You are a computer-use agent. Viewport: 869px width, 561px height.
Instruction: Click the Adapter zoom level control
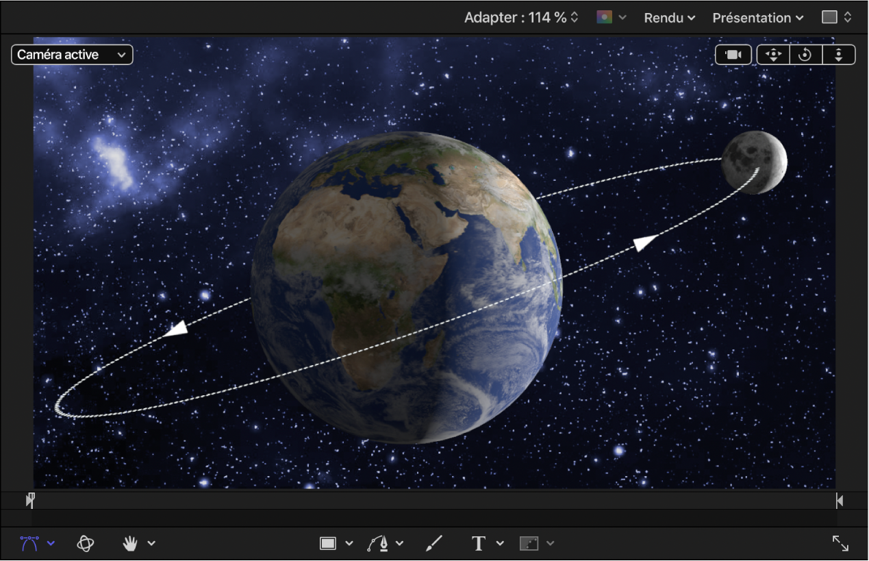point(518,17)
